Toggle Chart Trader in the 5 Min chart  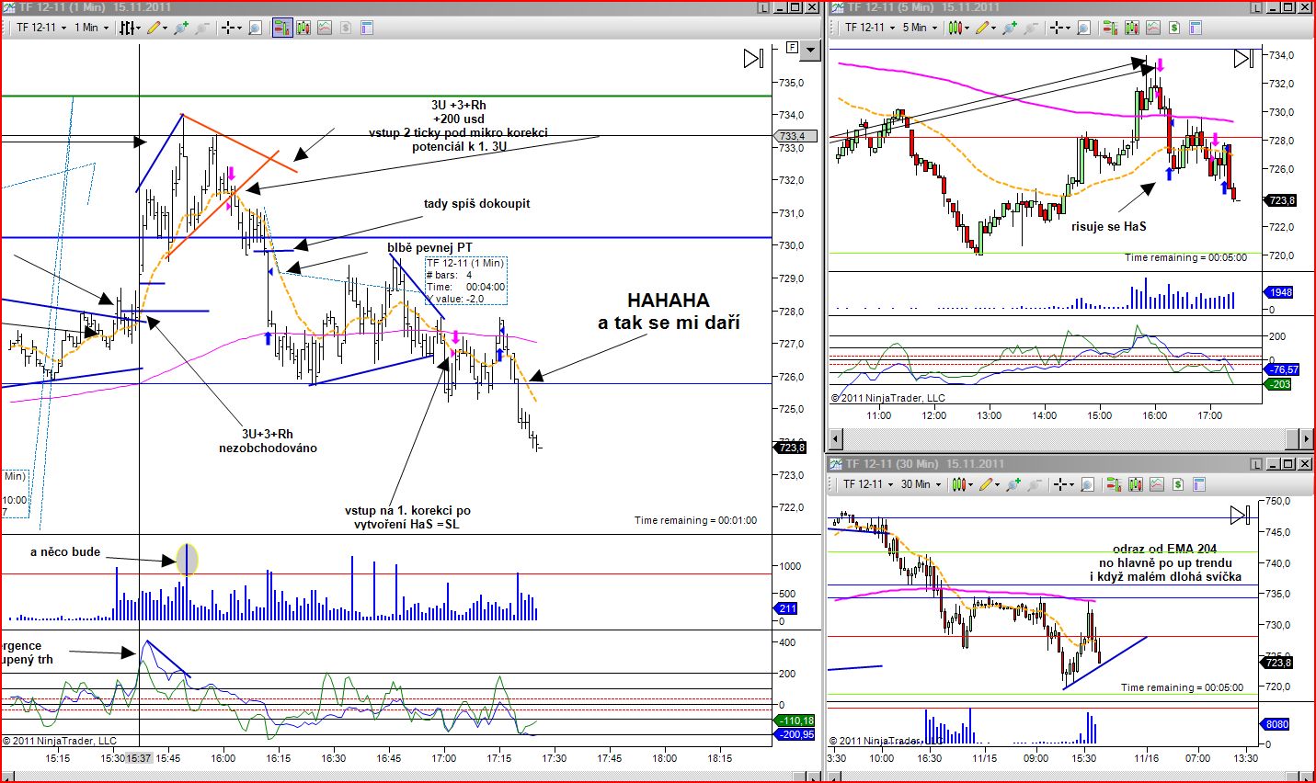1111,28
